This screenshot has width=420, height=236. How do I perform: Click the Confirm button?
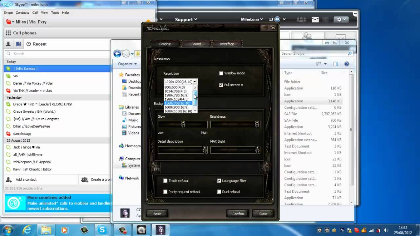click(x=238, y=214)
